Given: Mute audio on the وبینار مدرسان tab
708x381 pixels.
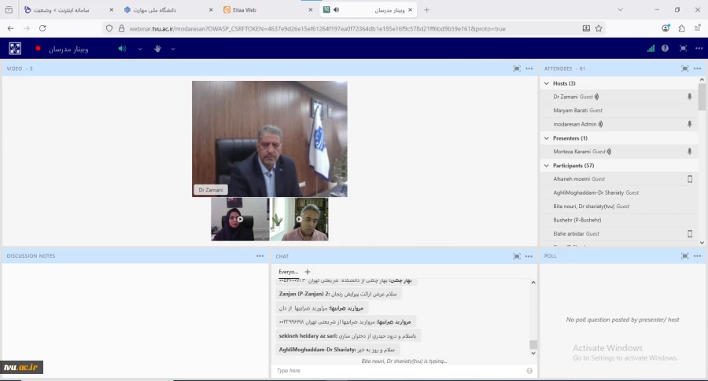Looking at the screenshot, I should pyautogui.click(x=336, y=9).
